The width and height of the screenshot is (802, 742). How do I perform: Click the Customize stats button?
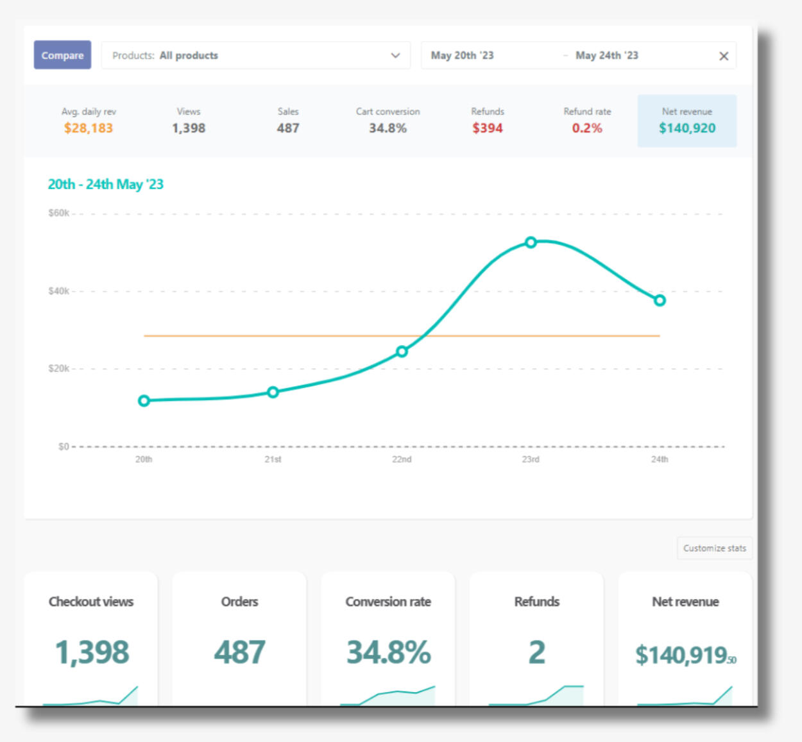pyautogui.click(x=714, y=548)
